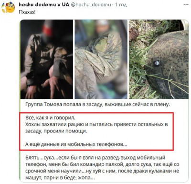Image resolution: width=191 pixels, height=184 pixels.
Task: Open the hochu dodomu v UA profile name
Action: tap(44, 4)
